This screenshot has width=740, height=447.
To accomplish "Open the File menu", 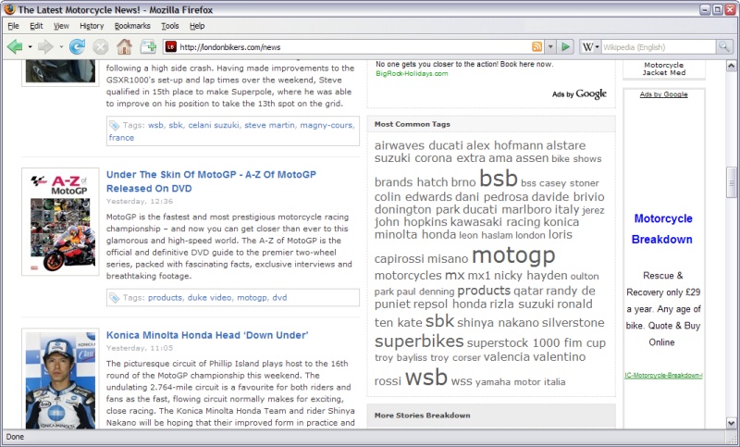I will tap(13, 26).
